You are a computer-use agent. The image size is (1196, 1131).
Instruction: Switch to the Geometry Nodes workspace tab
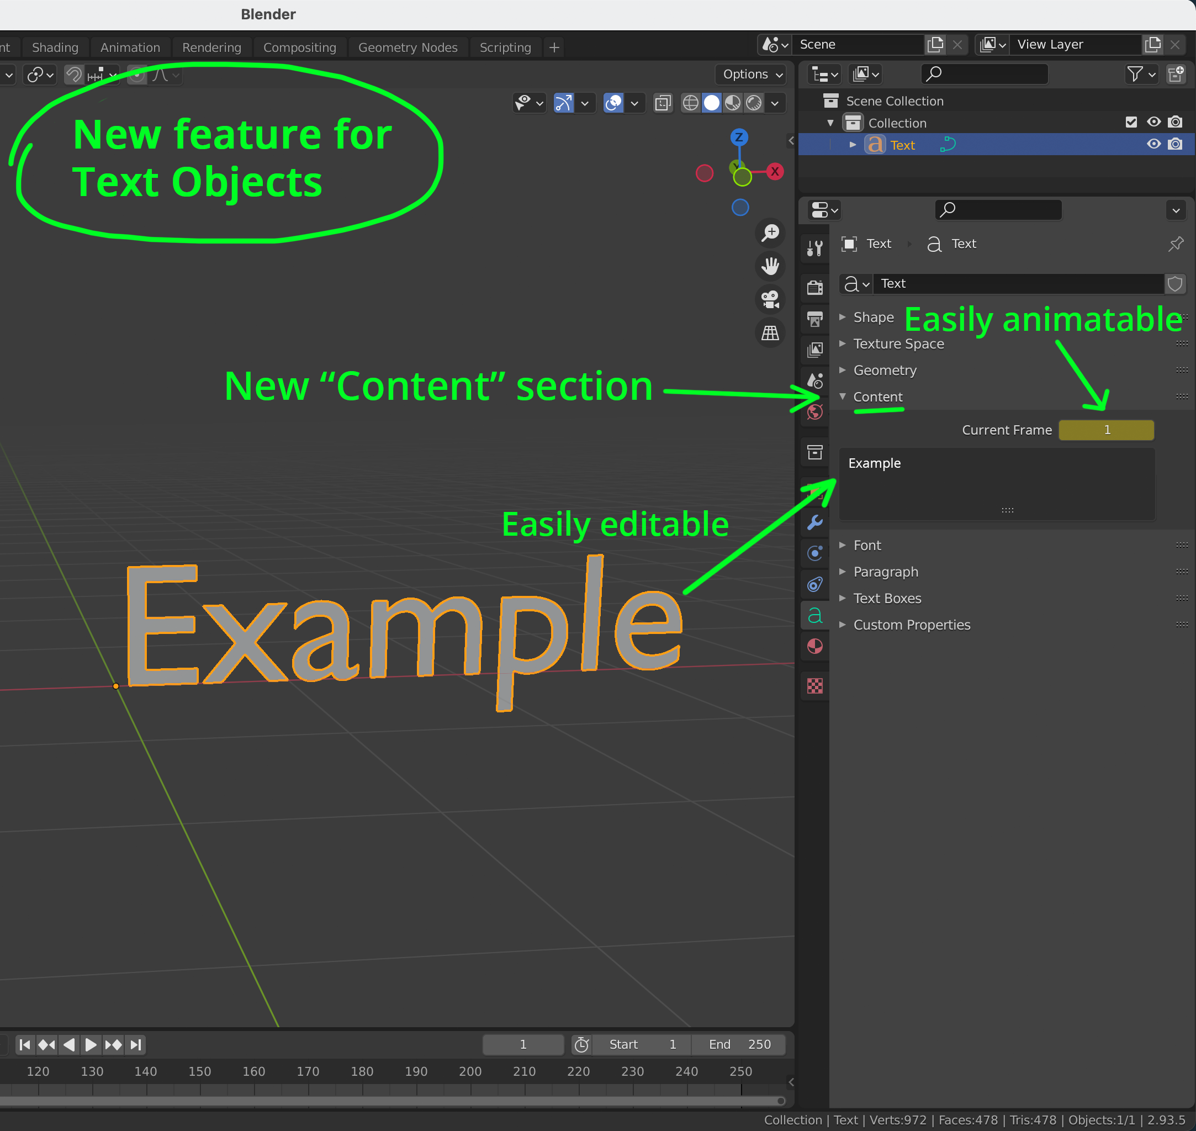[408, 47]
